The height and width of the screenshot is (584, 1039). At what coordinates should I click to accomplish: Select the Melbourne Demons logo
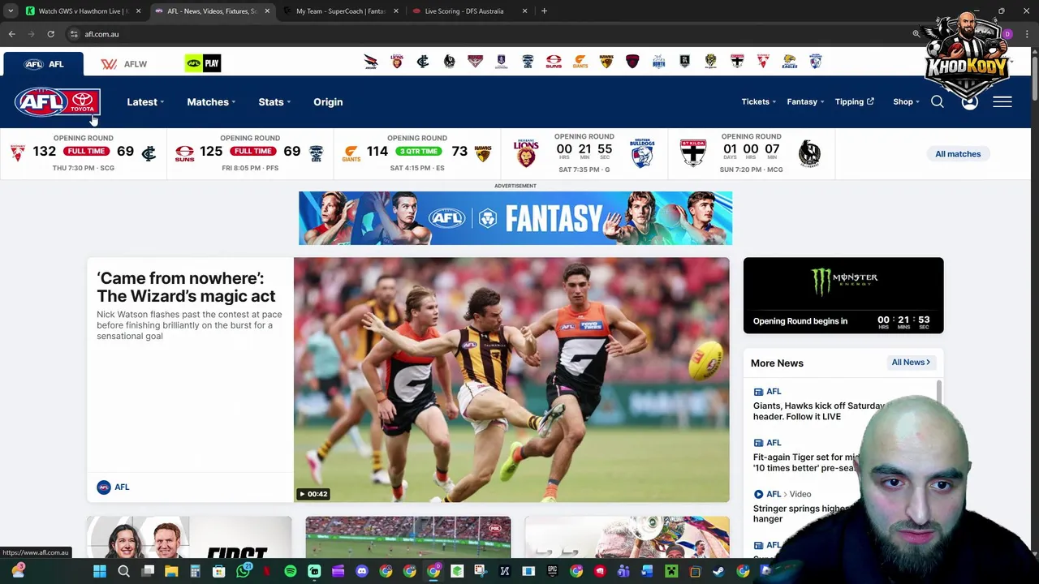tap(632, 62)
